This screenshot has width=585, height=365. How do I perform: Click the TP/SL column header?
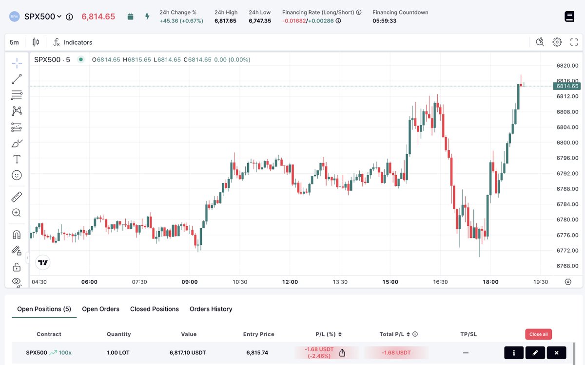(x=468, y=334)
